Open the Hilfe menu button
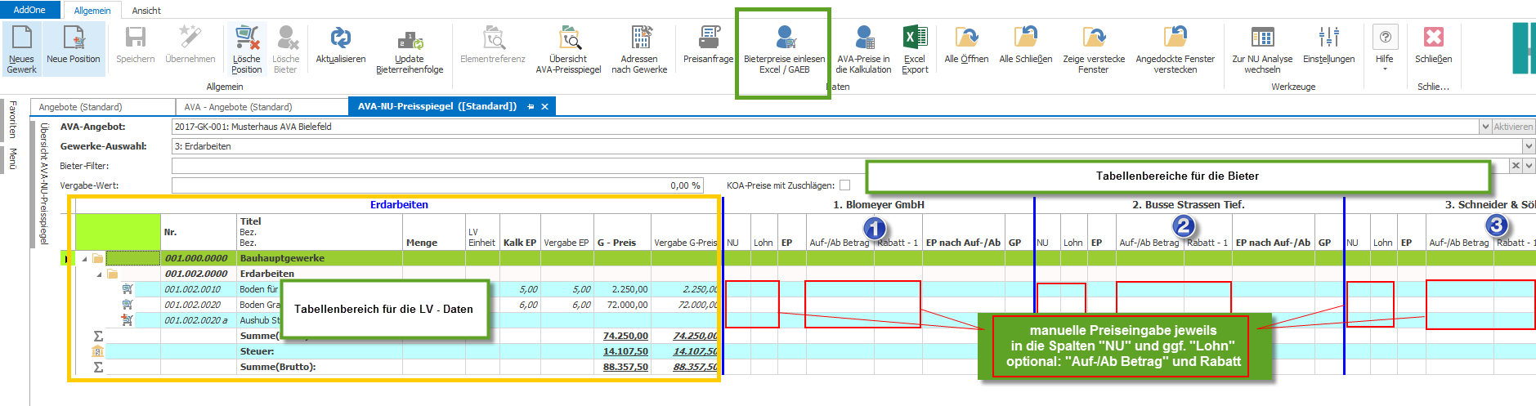The height and width of the screenshot is (406, 1536). click(x=1385, y=46)
